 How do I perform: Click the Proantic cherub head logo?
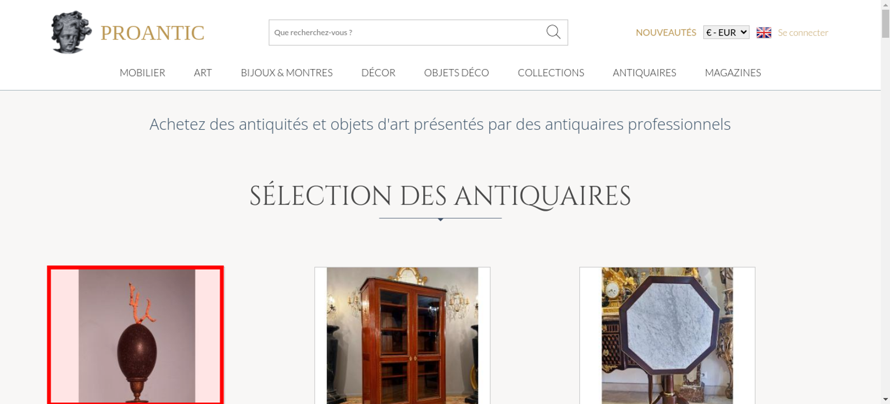(x=71, y=32)
